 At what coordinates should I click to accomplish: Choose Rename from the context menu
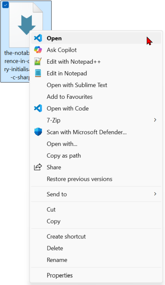pyautogui.click(x=96, y=260)
